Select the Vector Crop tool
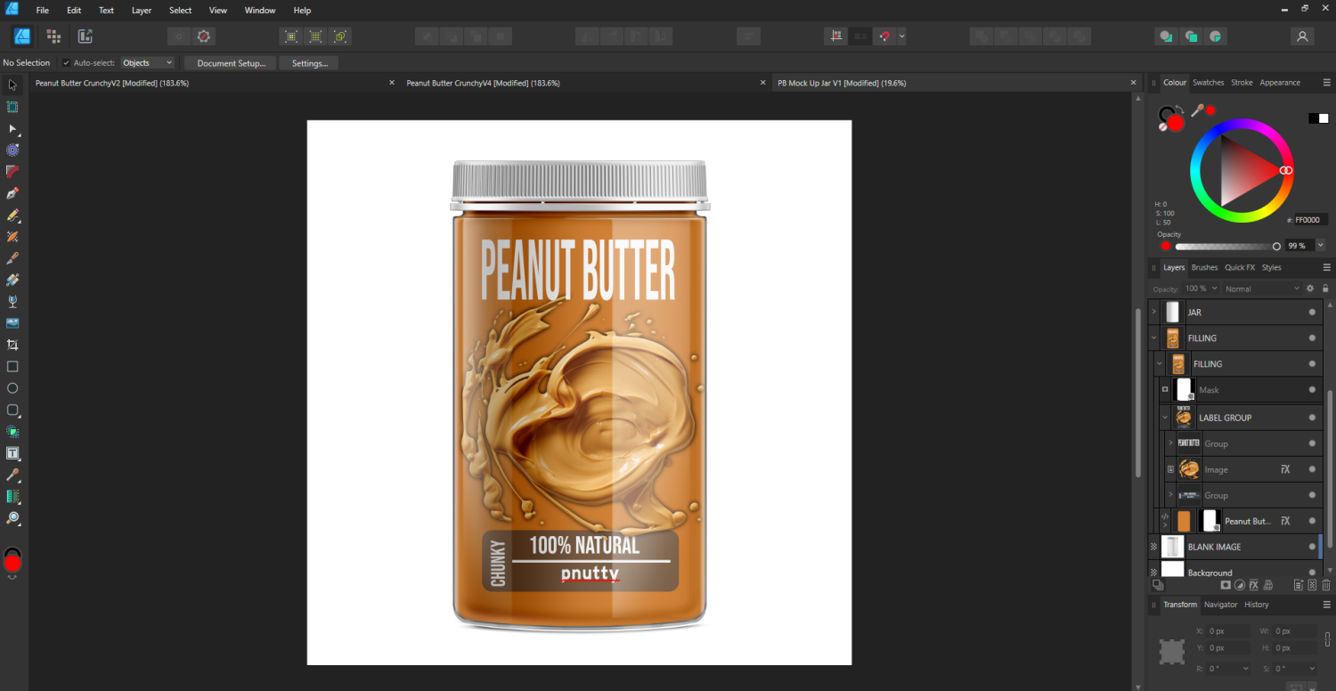The width and height of the screenshot is (1336, 691). tap(12, 345)
